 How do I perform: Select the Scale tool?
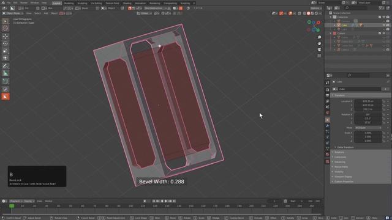pyautogui.click(x=6, y=51)
